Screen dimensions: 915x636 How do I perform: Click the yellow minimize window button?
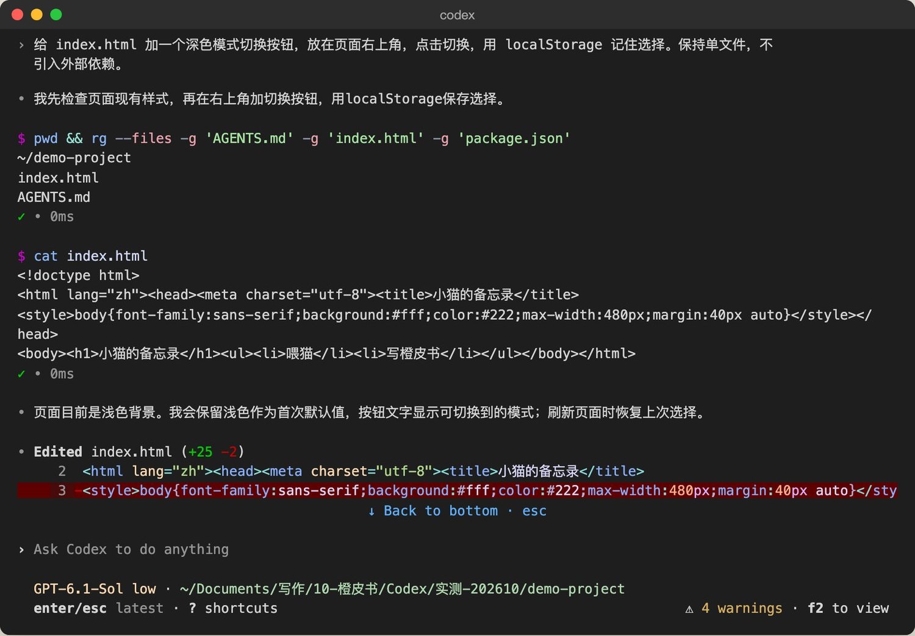click(x=37, y=15)
